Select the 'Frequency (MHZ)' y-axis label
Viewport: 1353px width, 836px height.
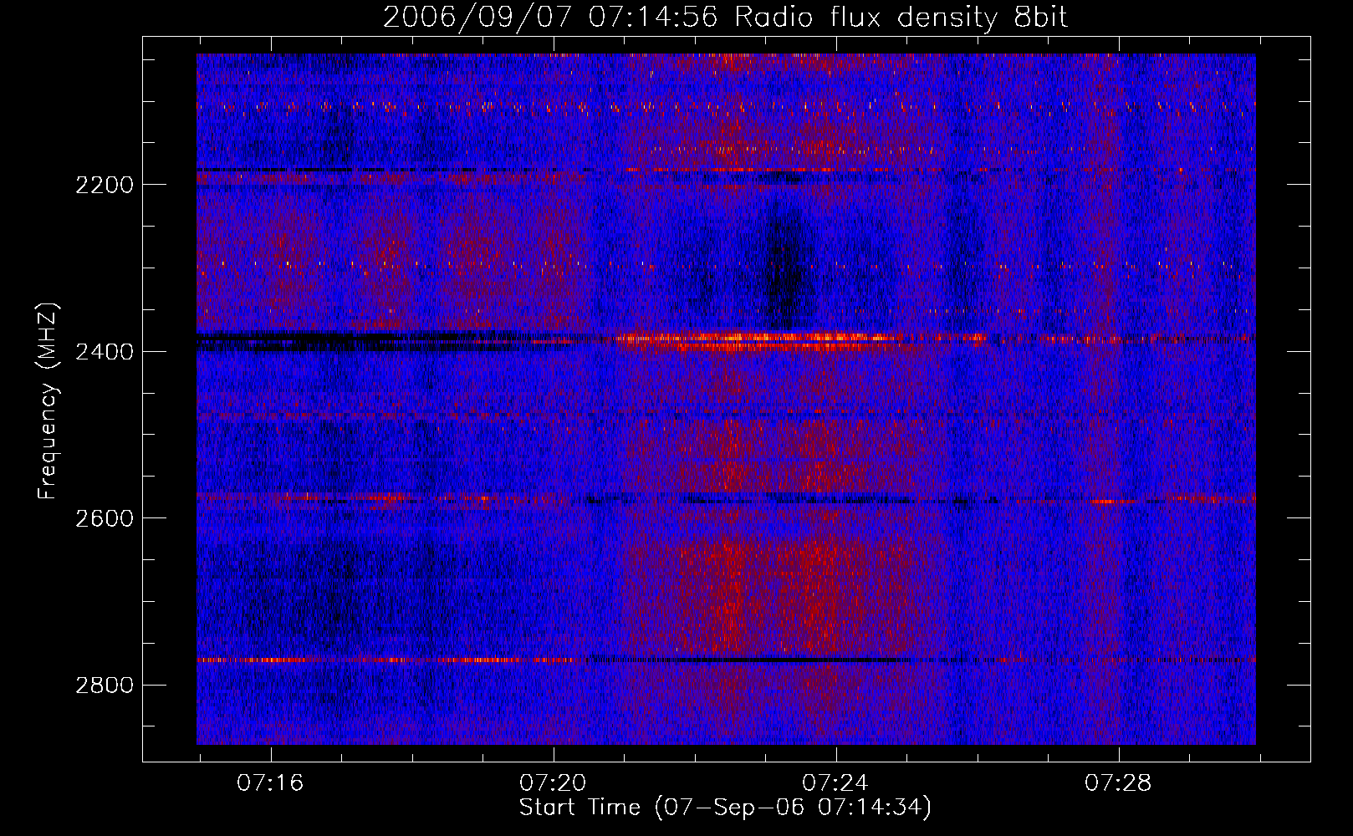tap(49, 401)
